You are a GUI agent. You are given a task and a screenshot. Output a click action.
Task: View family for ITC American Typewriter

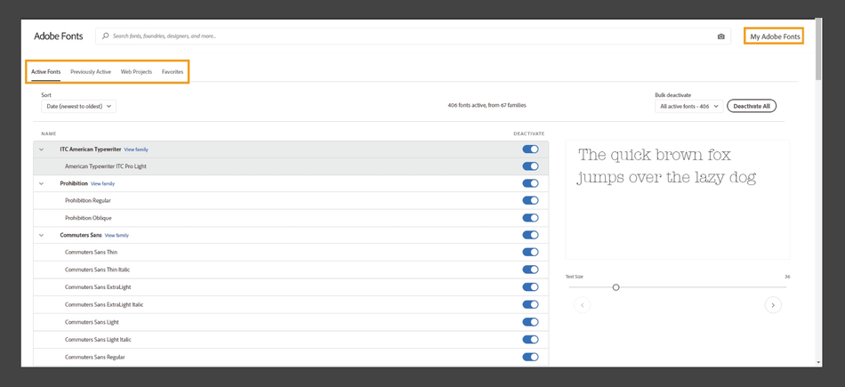(136, 149)
